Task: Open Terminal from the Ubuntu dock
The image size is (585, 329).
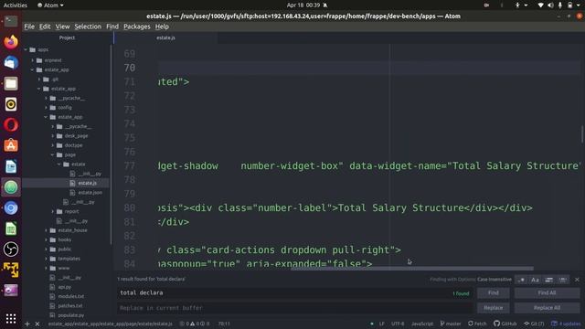Action: click(x=11, y=21)
